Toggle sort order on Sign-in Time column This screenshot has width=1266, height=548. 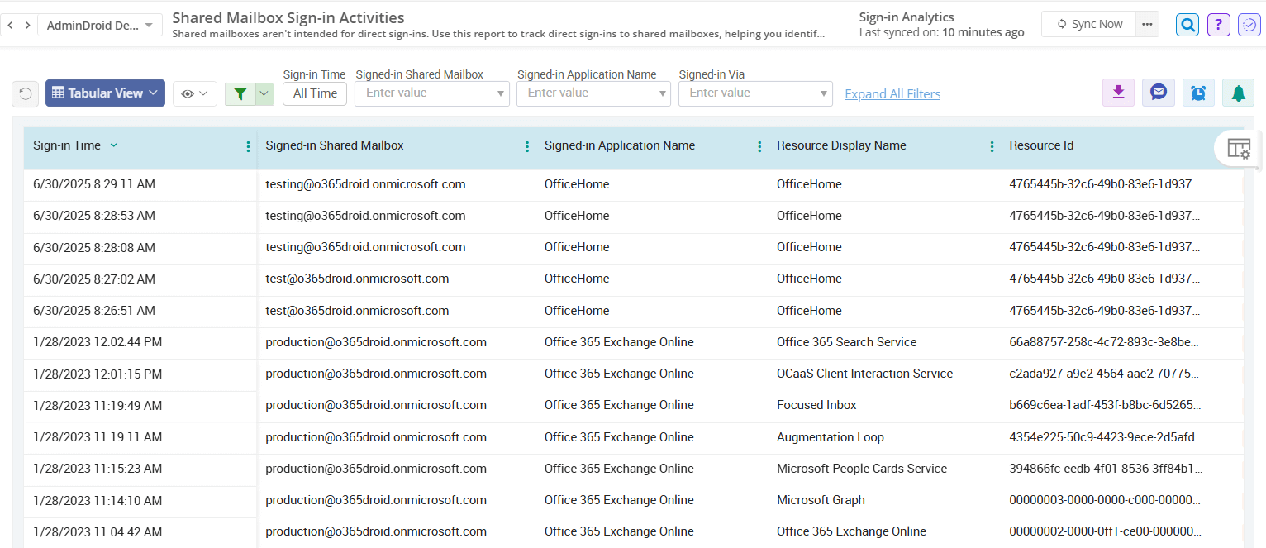(x=116, y=145)
